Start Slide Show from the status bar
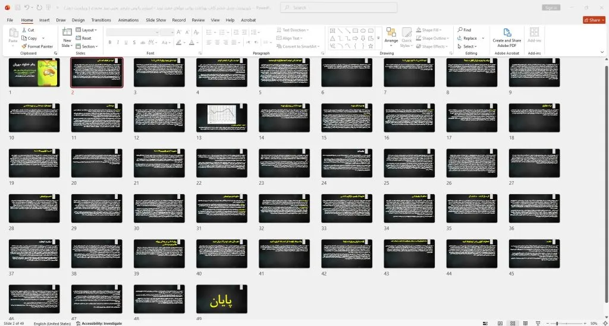This screenshot has width=609, height=326. (x=538, y=323)
